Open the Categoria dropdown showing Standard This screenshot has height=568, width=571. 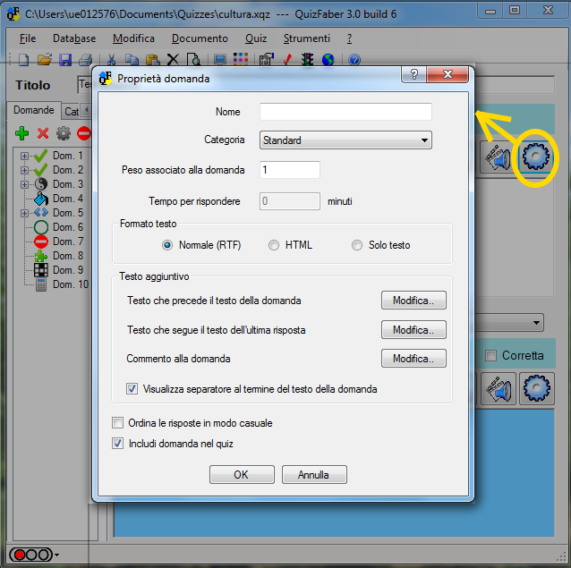(x=345, y=140)
